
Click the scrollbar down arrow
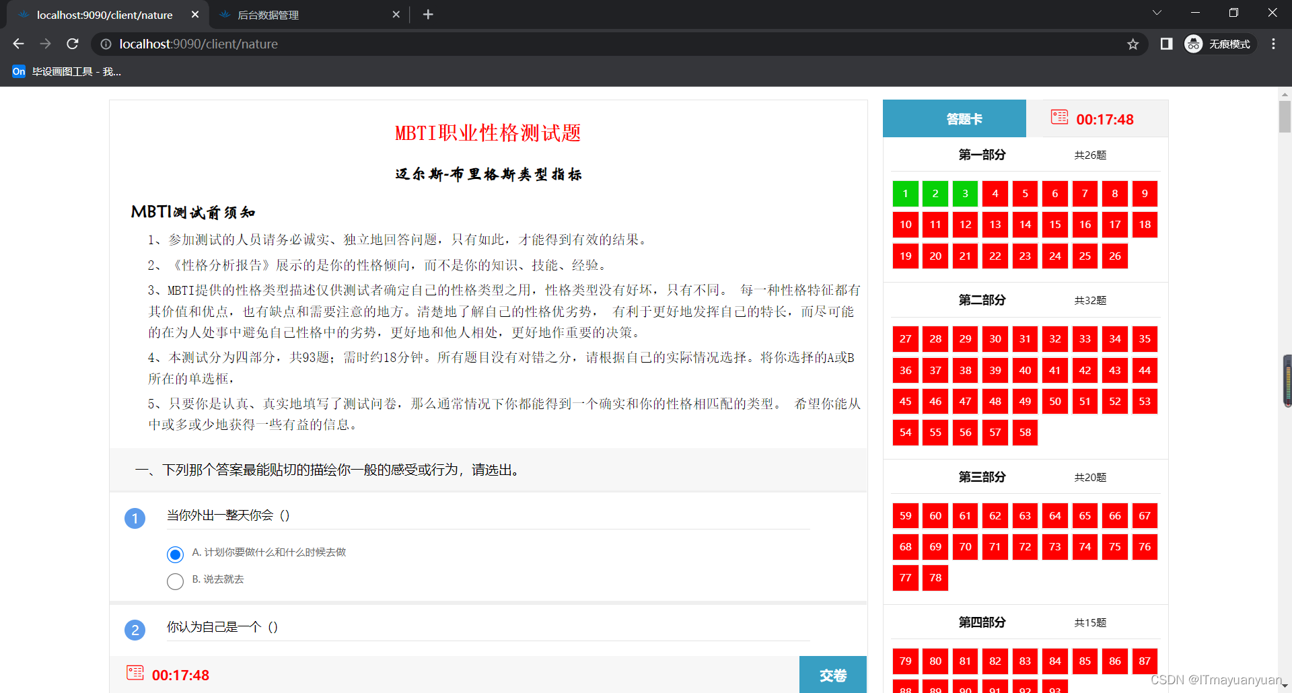[1285, 686]
